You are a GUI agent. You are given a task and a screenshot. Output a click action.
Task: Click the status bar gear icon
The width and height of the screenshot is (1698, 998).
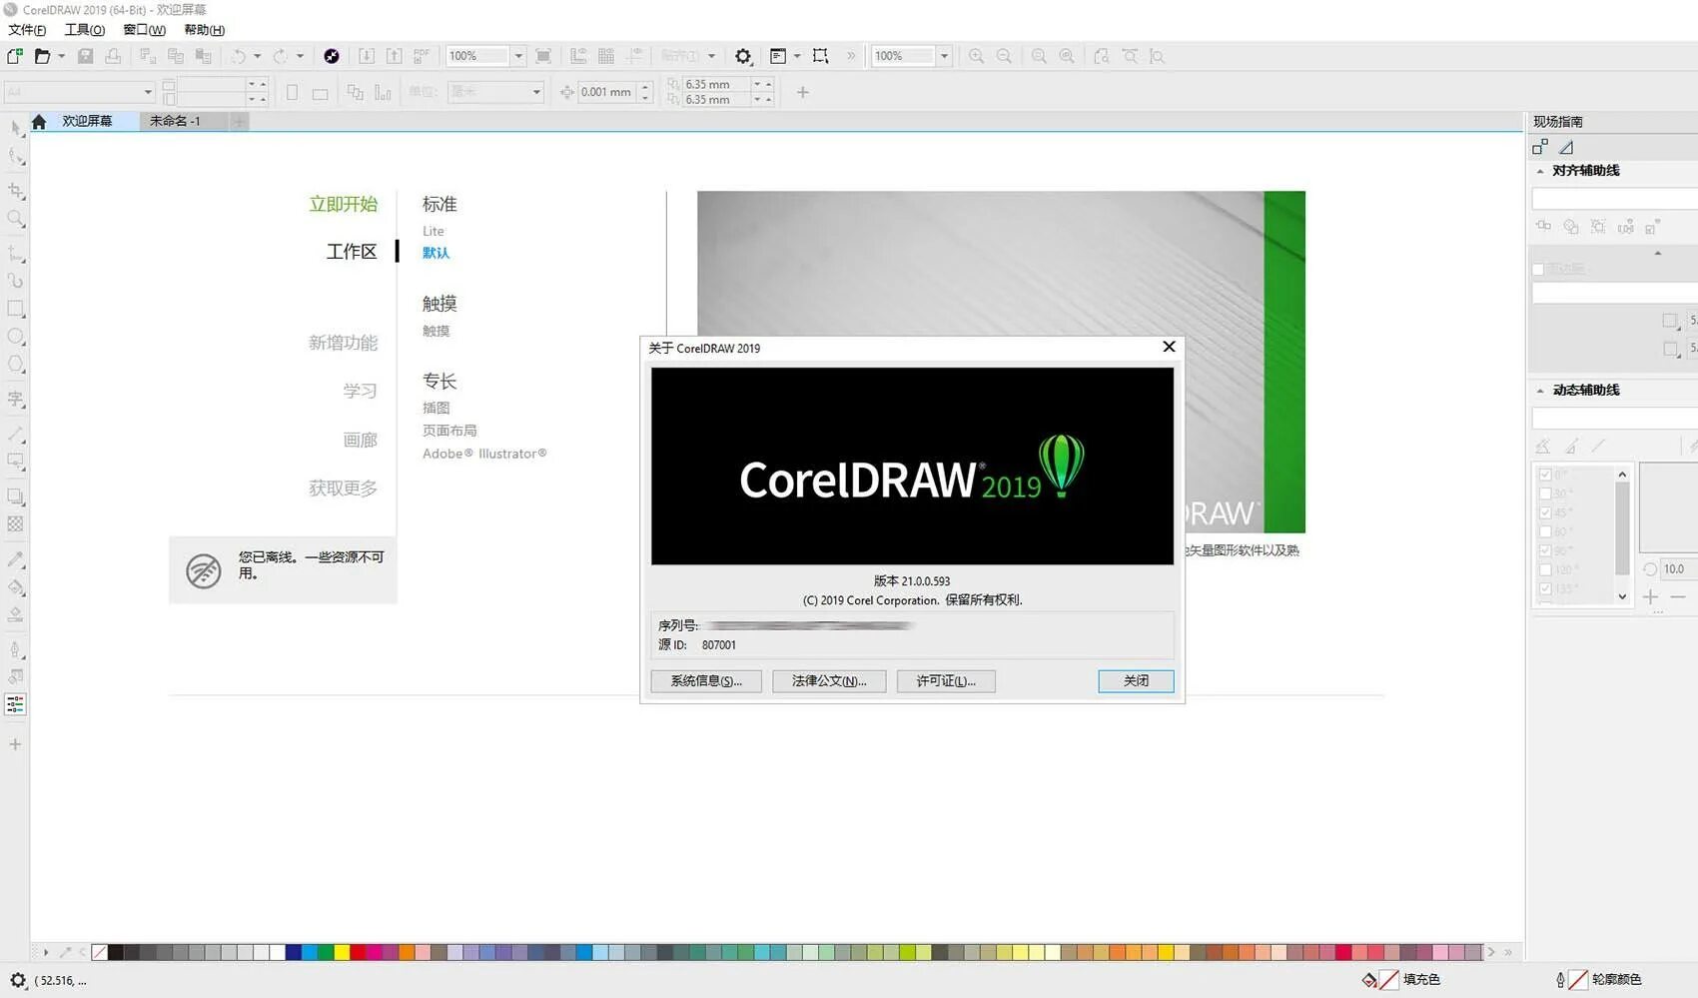(x=18, y=980)
